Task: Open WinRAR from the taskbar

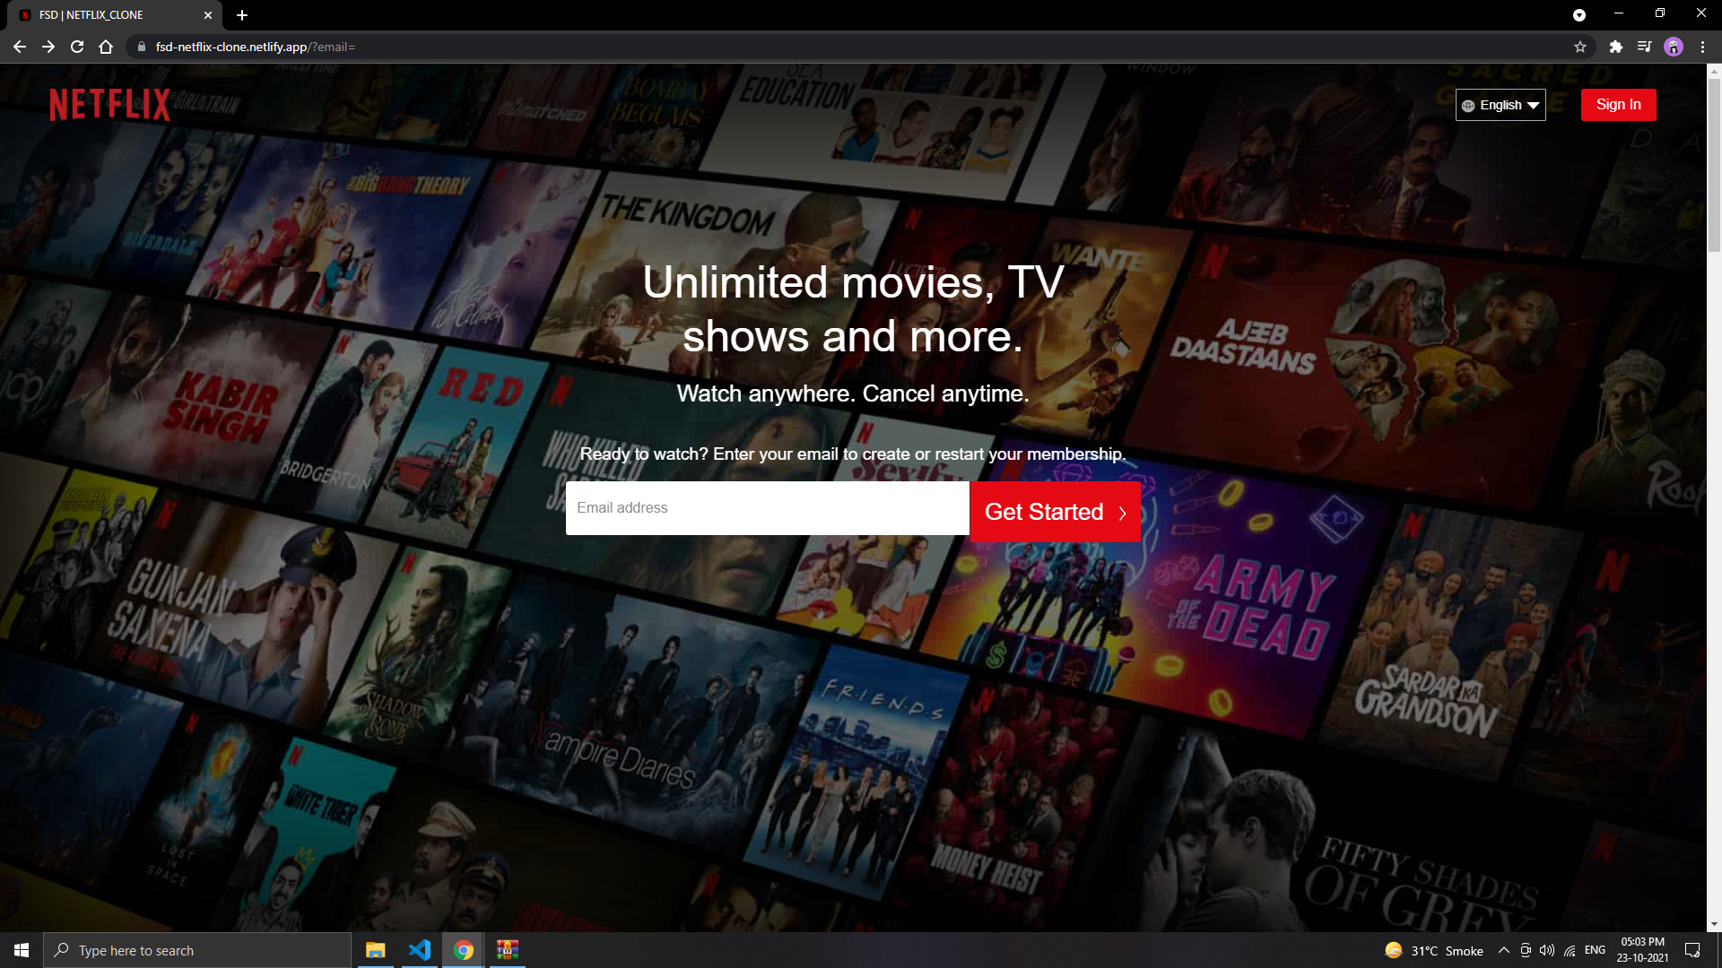Action: point(507,950)
